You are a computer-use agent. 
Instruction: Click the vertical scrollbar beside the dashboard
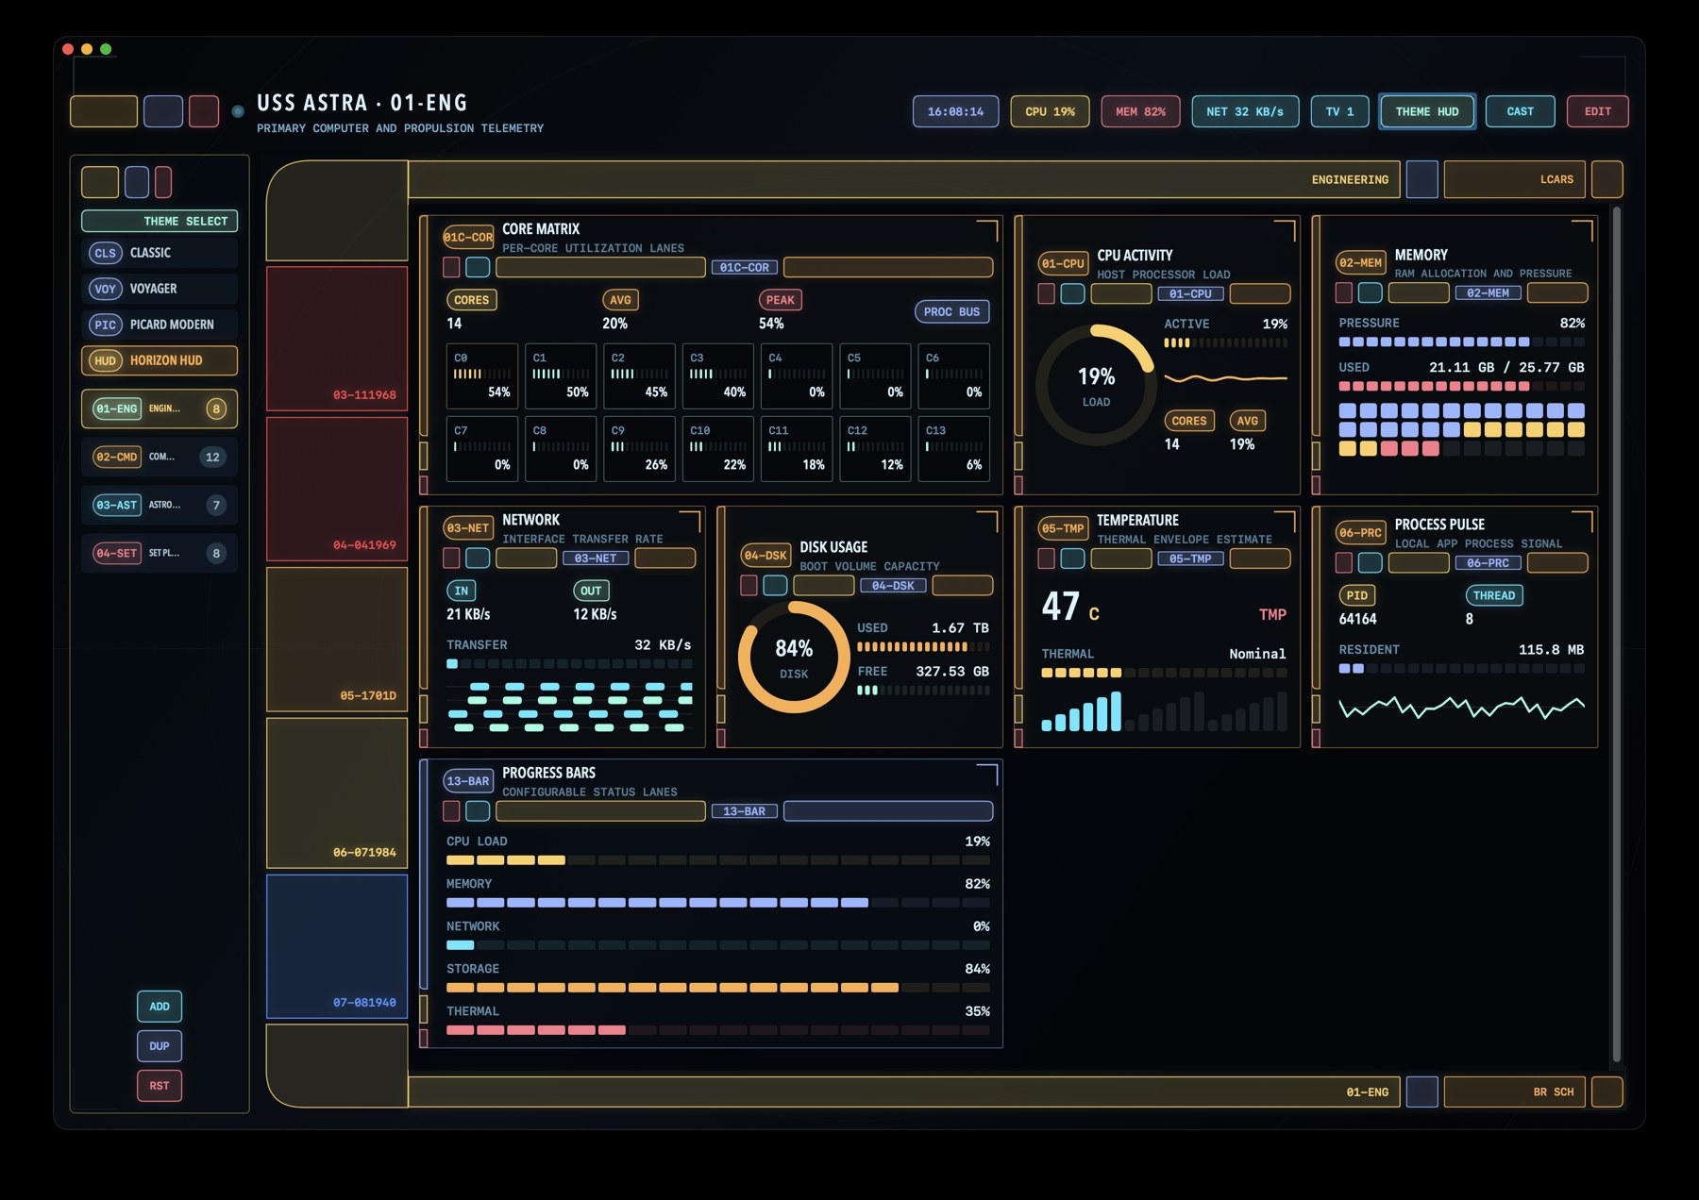[1616, 634]
